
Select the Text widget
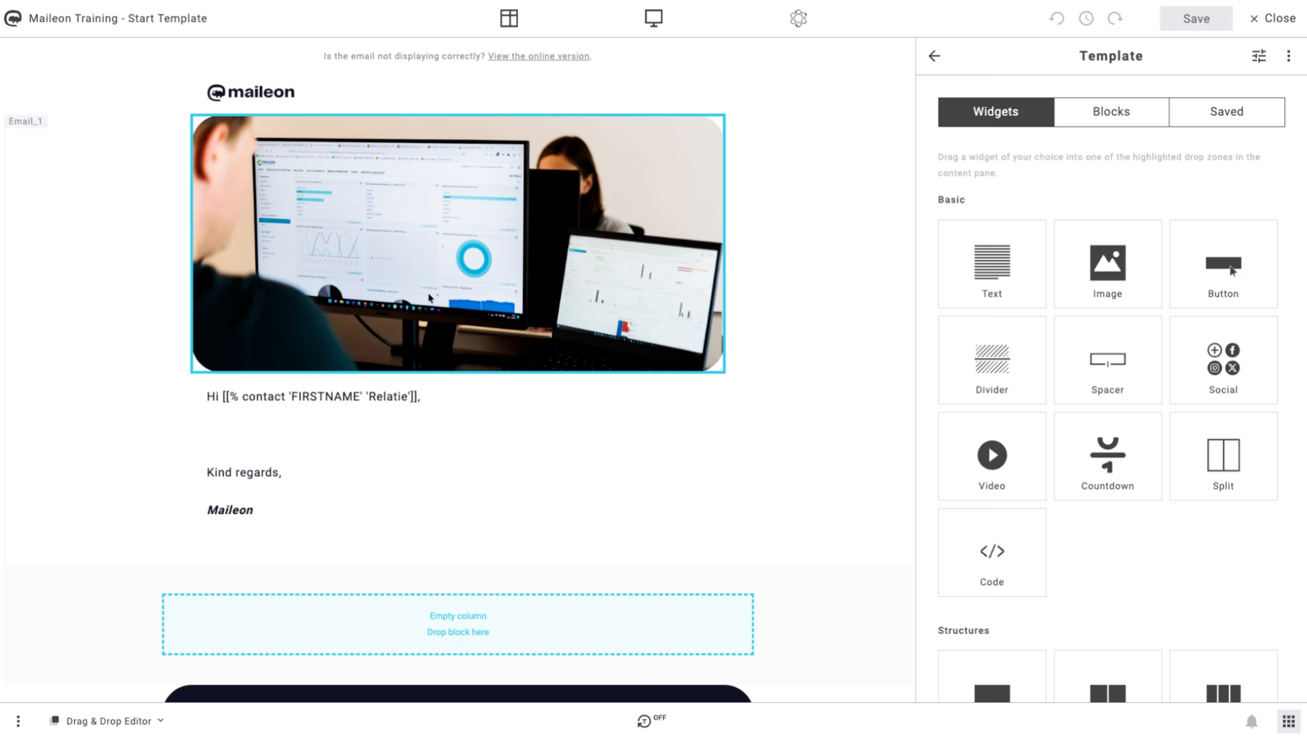[x=992, y=264]
